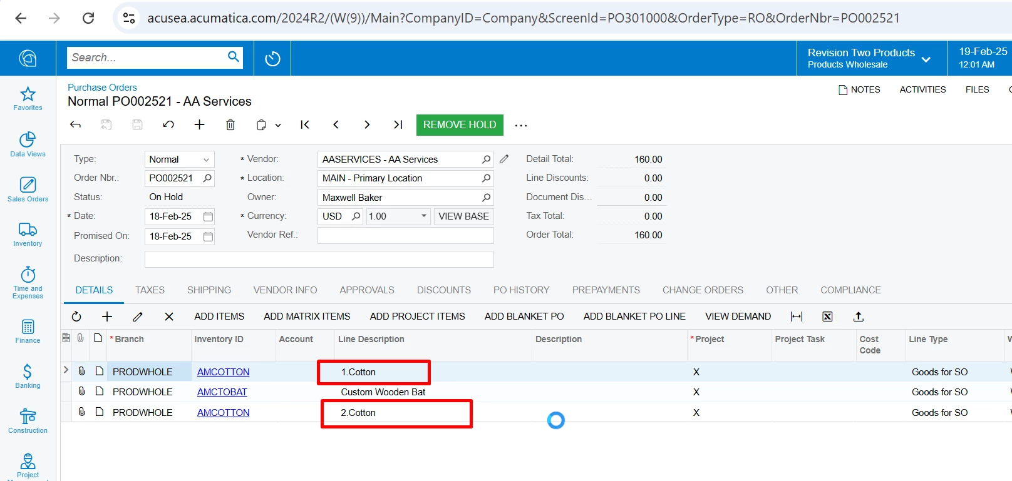Image resolution: width=1012 pixels, height=481 pixels.
Task: Add a new purchase order record
Action: (x=199, y=124)
